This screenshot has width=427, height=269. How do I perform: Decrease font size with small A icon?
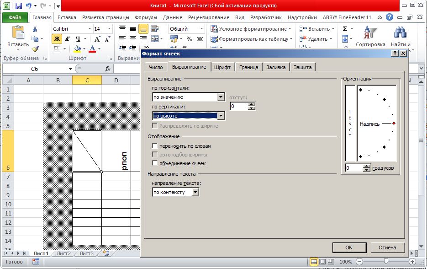pos(108,39)
